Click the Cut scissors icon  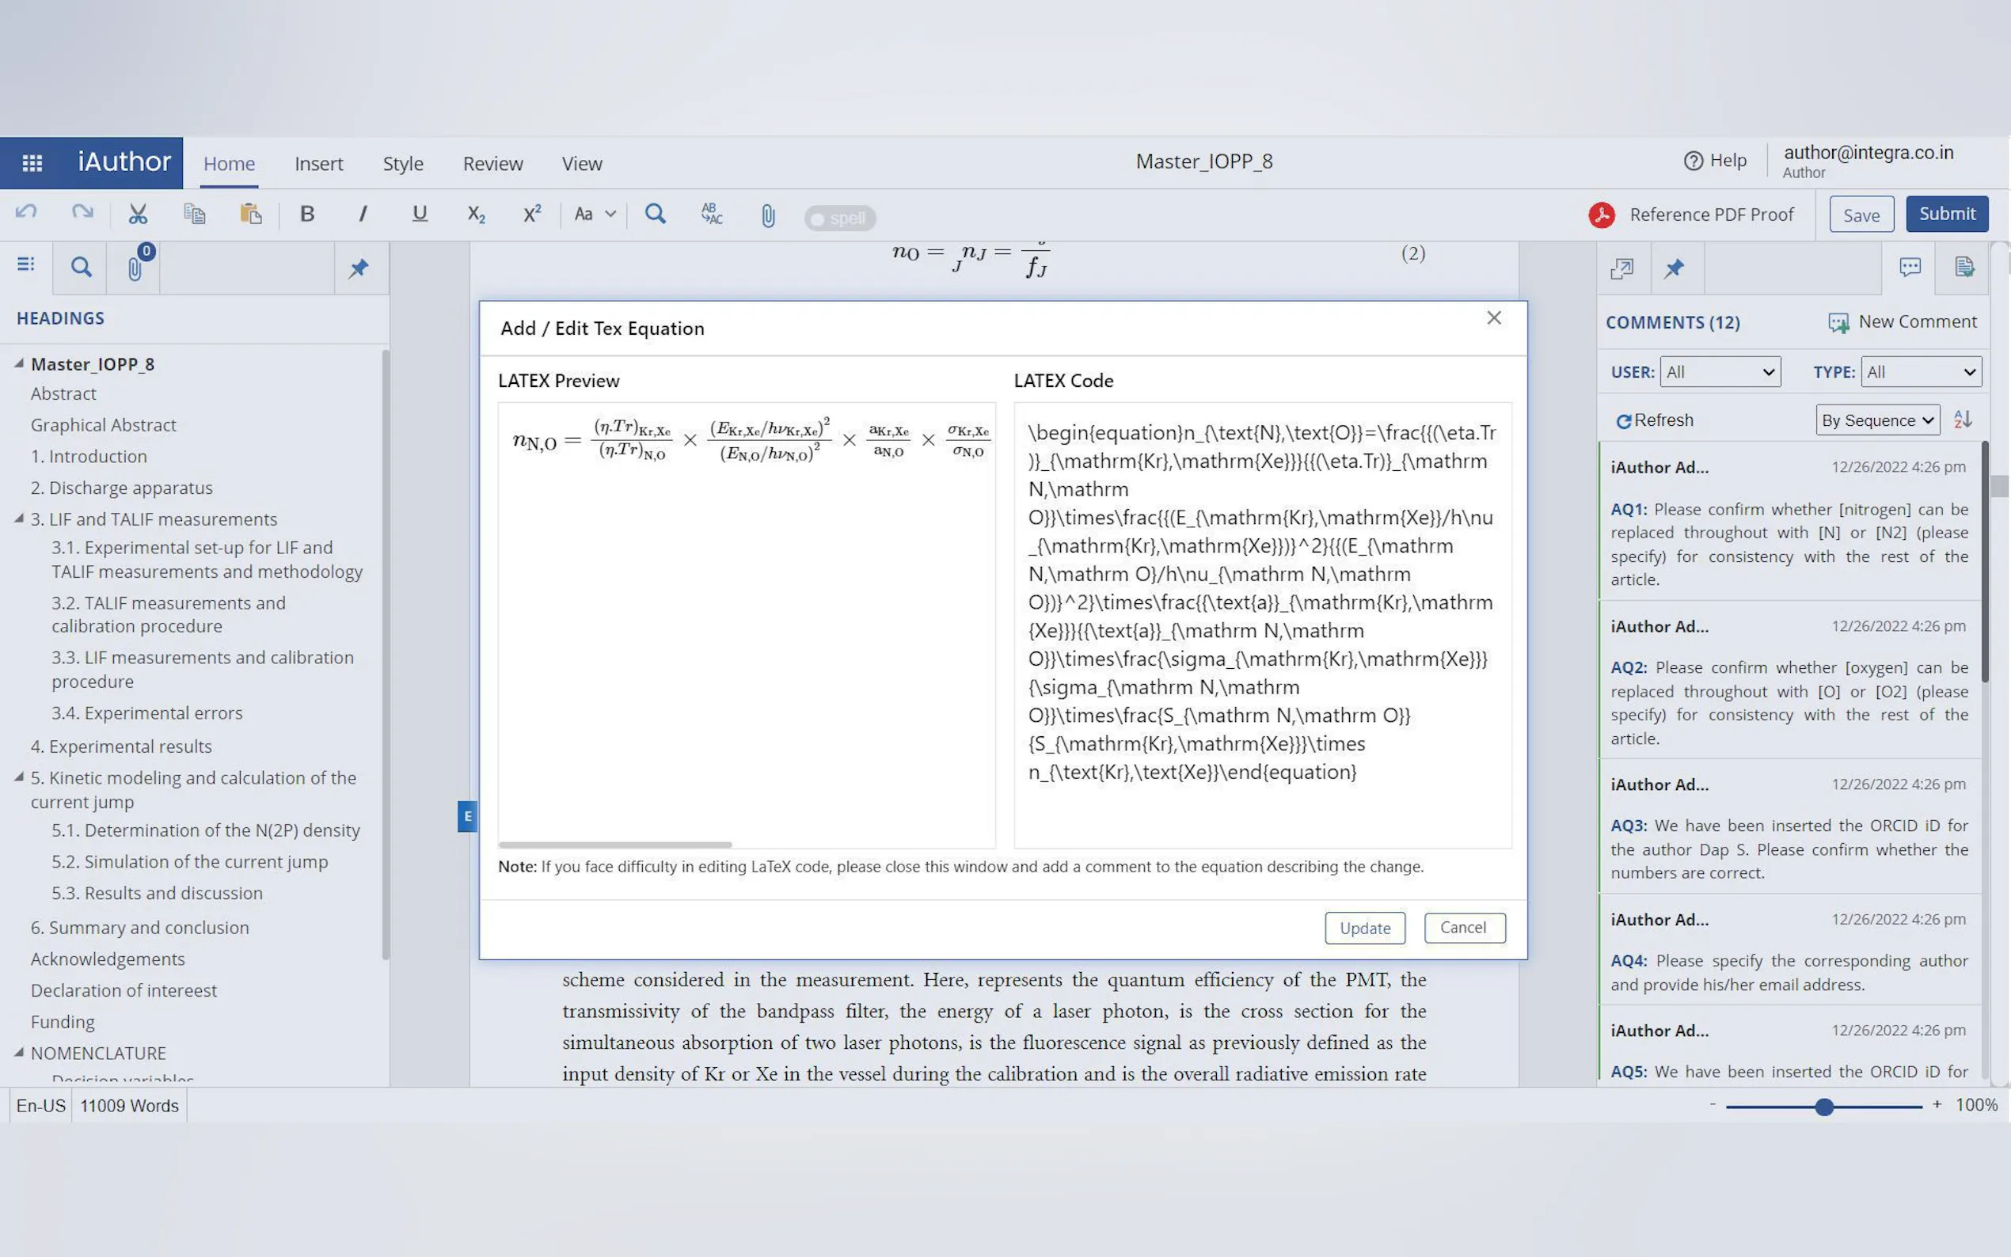[138, 215]
